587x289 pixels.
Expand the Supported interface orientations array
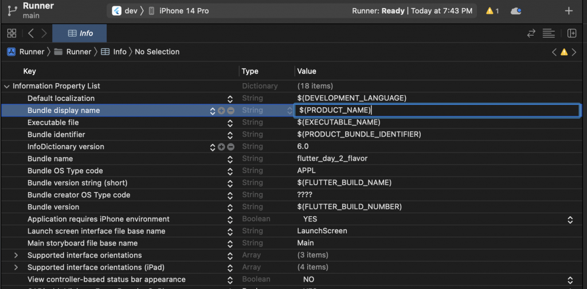pyautogui.click(x=15, y=256)
